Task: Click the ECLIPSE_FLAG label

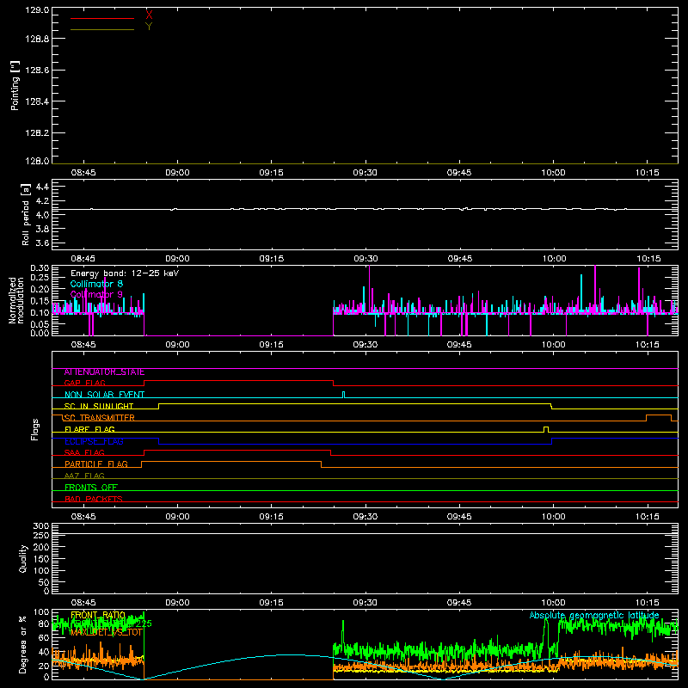Action: [x=94, y=441]
